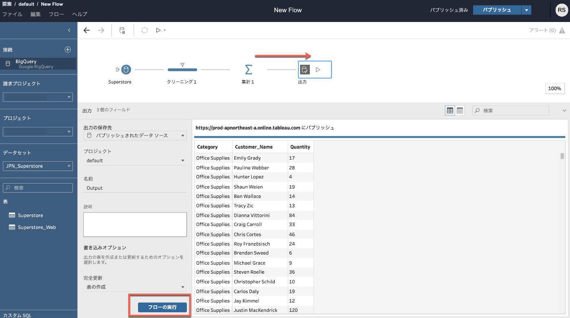
Task: Click the 探索 breadcrumb link
Action: [x=7, y=4]
